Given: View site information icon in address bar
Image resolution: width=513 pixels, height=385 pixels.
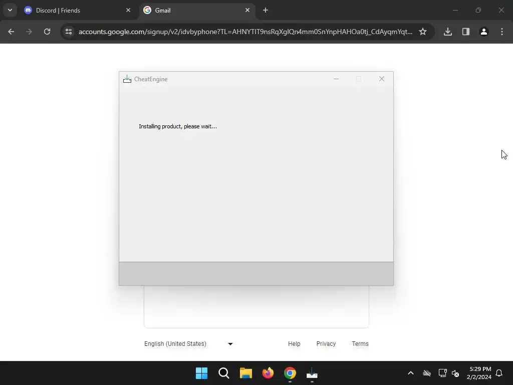Looking at the screenshot, I should coord(69,32).
